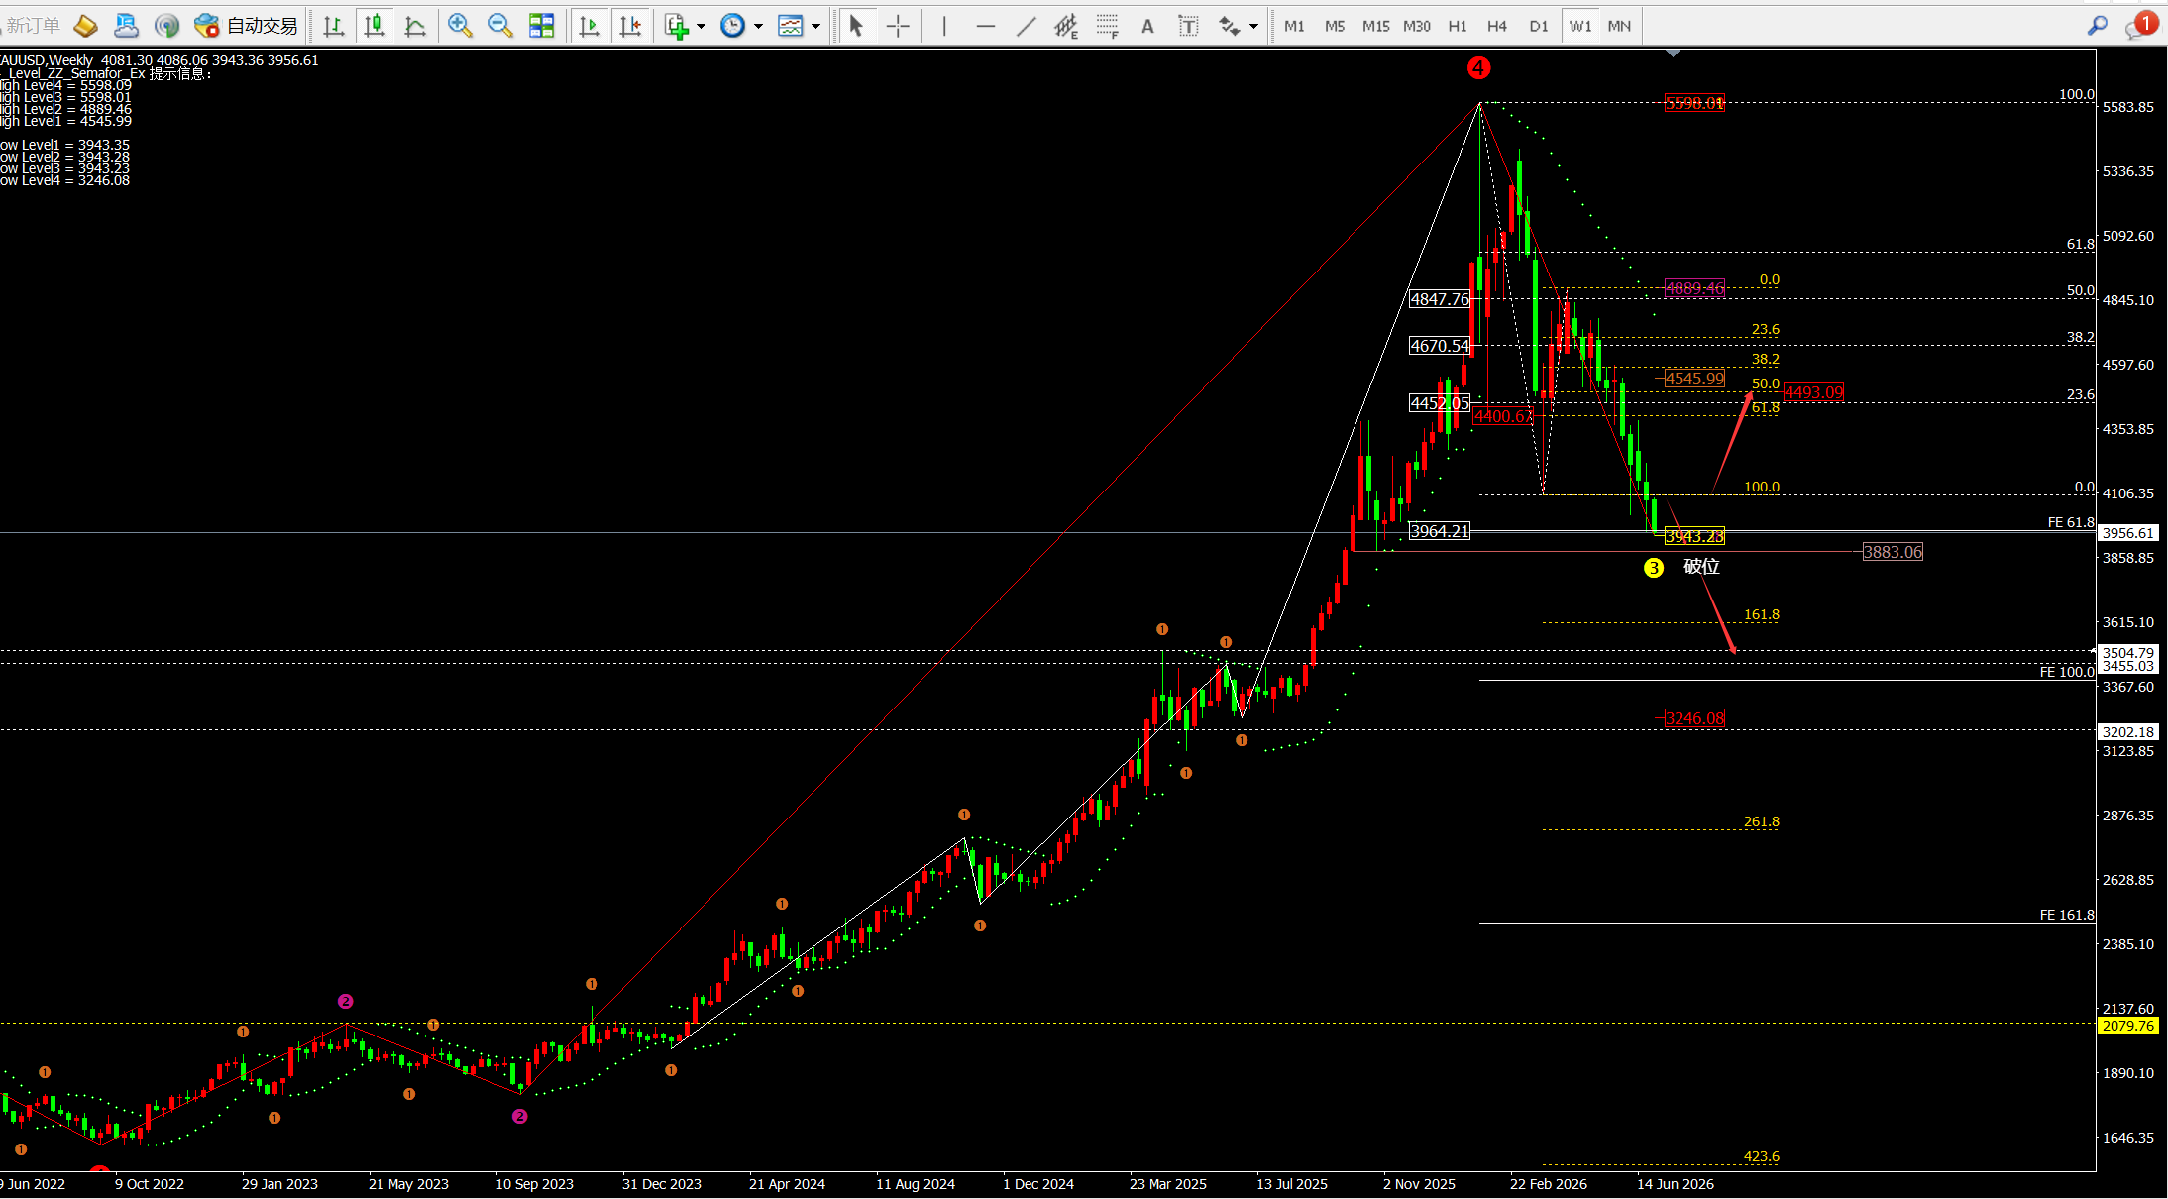Switch to the H4 timeframe
Viewport: 2168px width, 1199px height.
pos(1497,26)
